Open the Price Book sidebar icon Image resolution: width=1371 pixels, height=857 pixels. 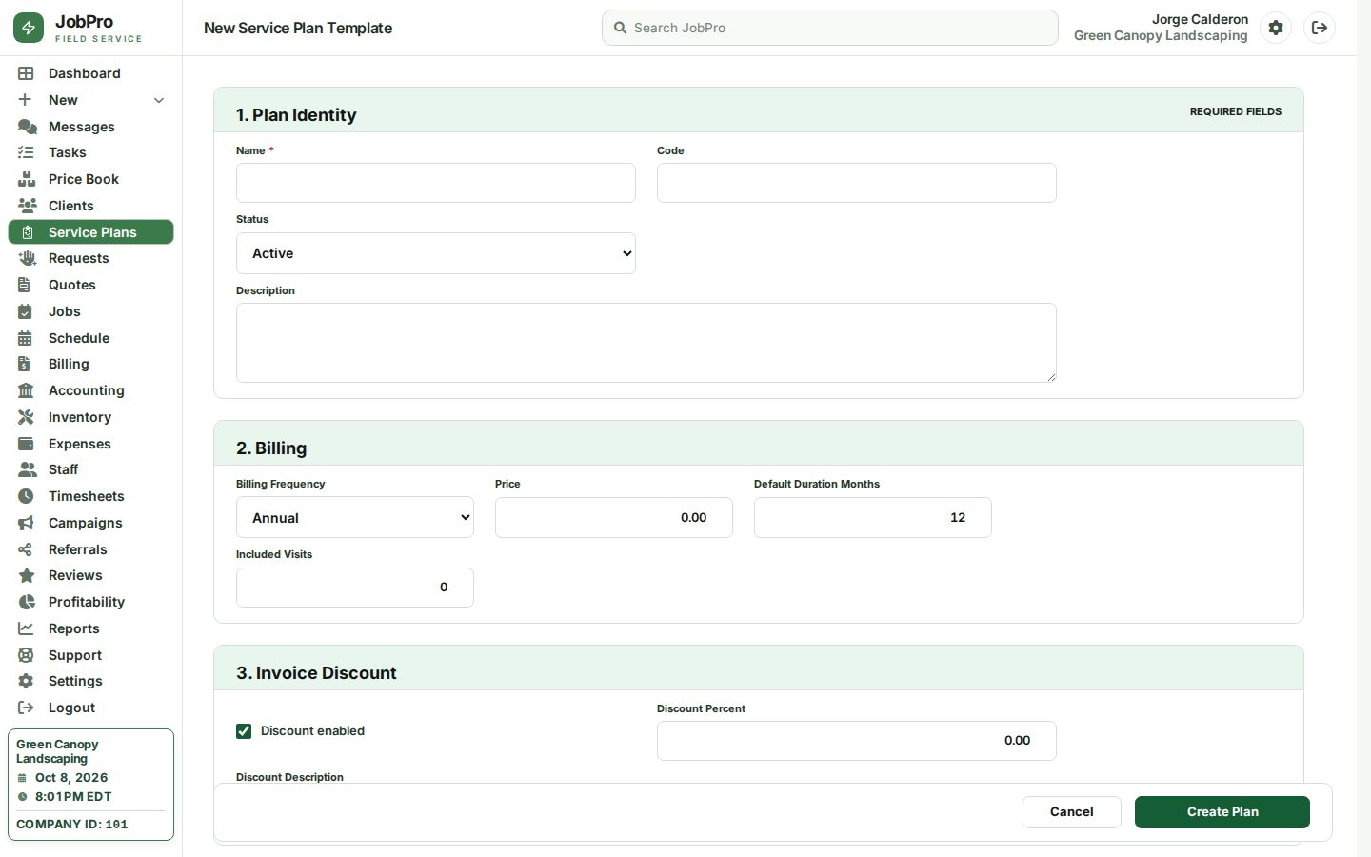pos(27,179)
